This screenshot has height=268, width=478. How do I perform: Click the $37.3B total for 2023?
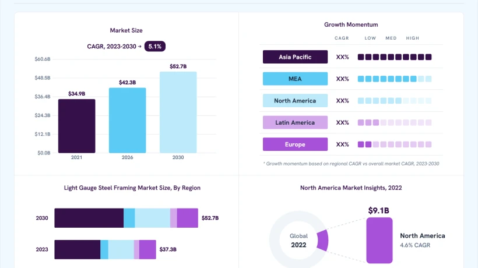pos(168,249)
